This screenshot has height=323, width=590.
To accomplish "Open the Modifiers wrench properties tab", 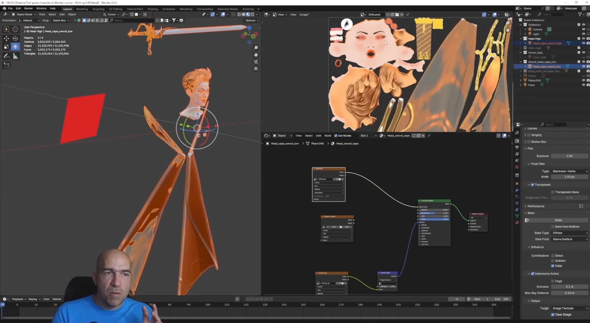I will (517, 190).
